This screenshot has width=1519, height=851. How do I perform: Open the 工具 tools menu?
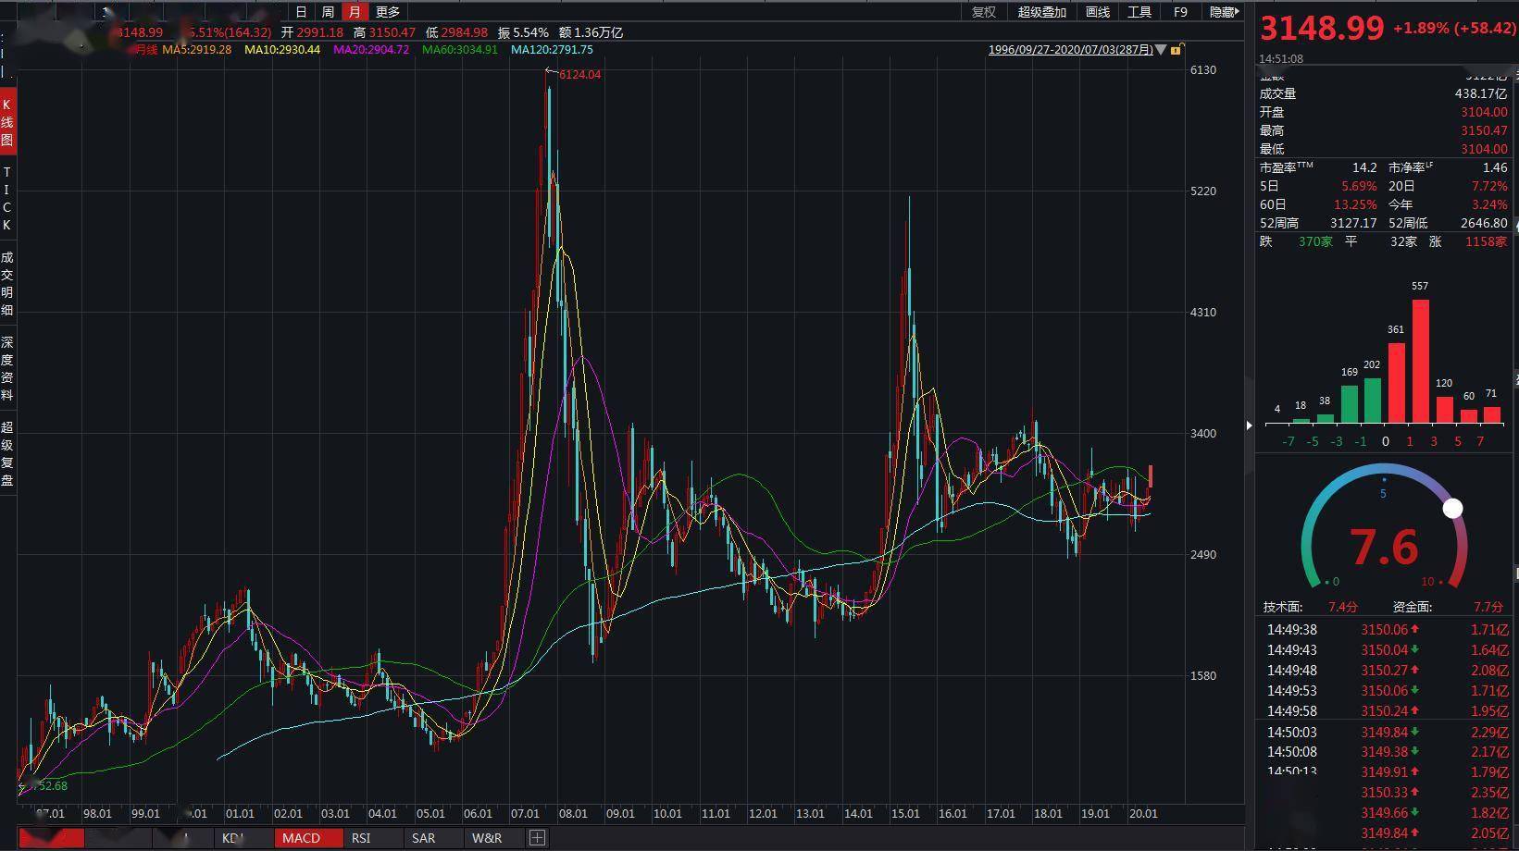click(x=1139, y=12)
